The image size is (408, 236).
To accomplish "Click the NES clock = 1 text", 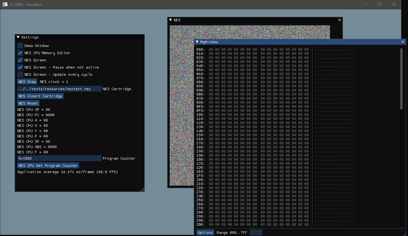I will click(x=54, y=82).
